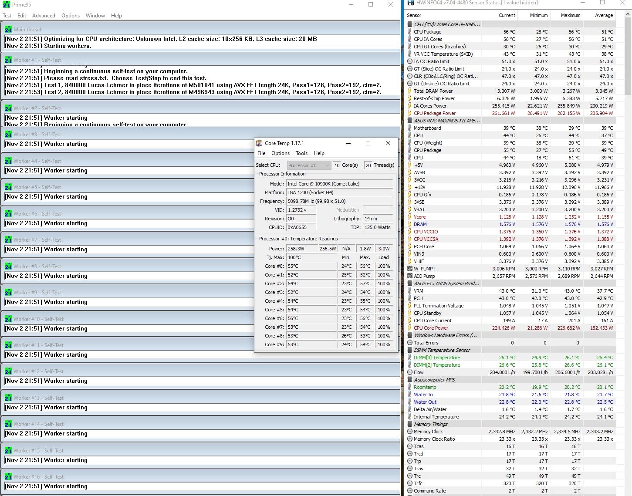Click the Worker #12 Self-Test window icon

click(x=8, y=371)
